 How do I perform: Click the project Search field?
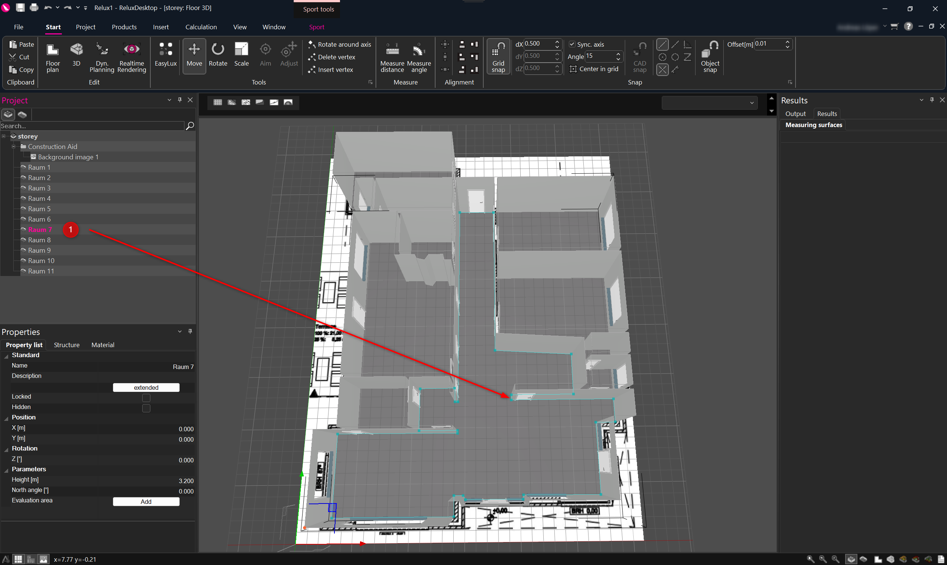click(x=92, y=126)
